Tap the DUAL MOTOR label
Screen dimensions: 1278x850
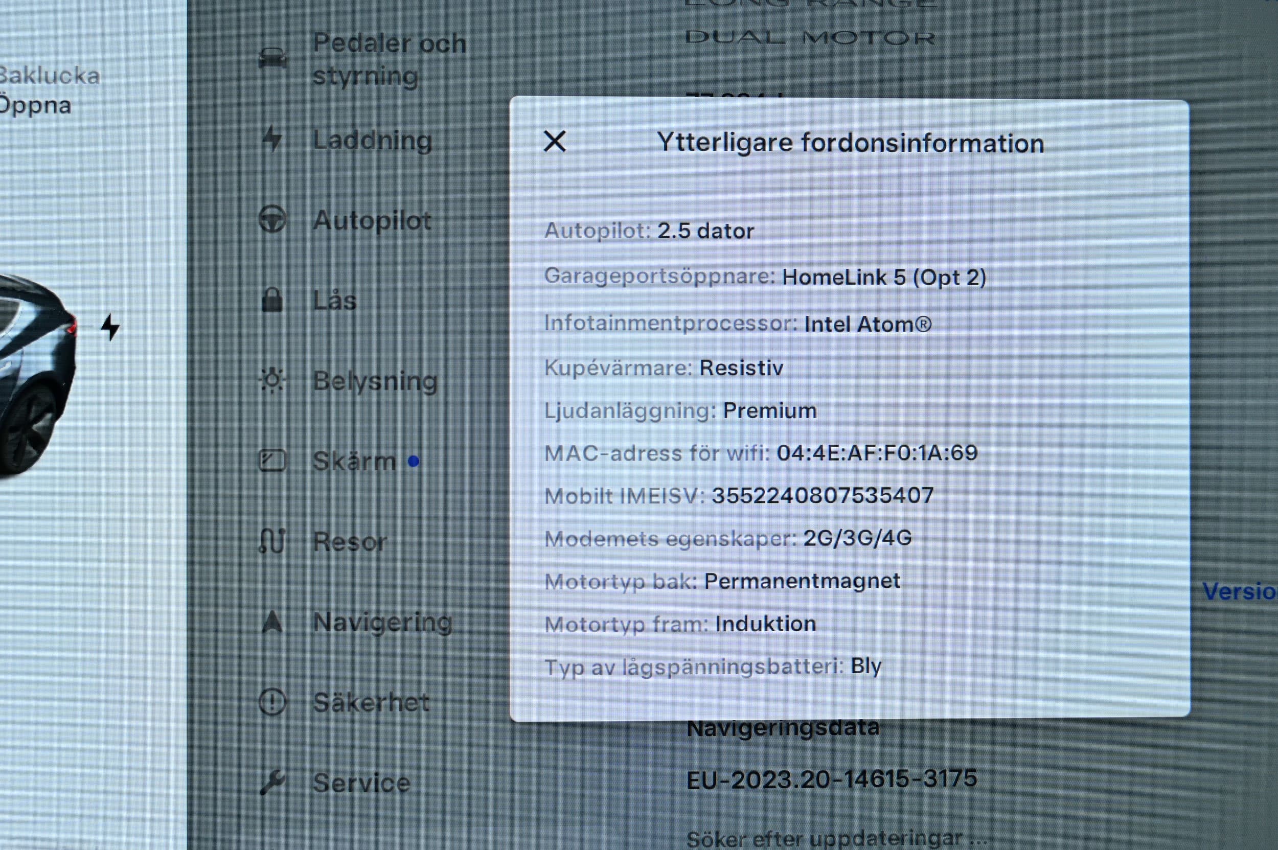tap(810, 37)
